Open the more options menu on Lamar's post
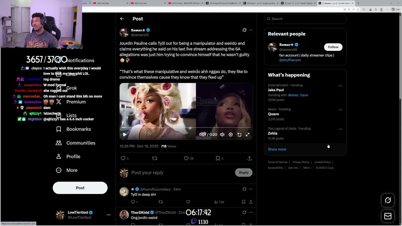 coord(251,30)
